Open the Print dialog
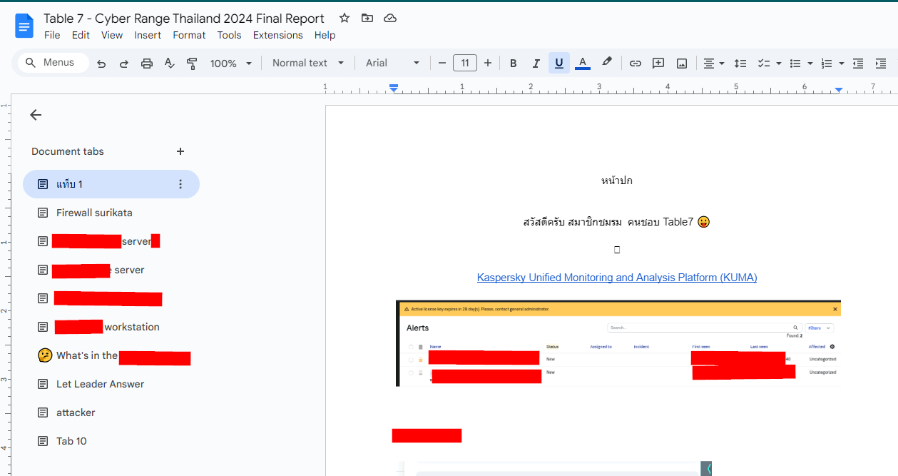 (x=147, y=63)
